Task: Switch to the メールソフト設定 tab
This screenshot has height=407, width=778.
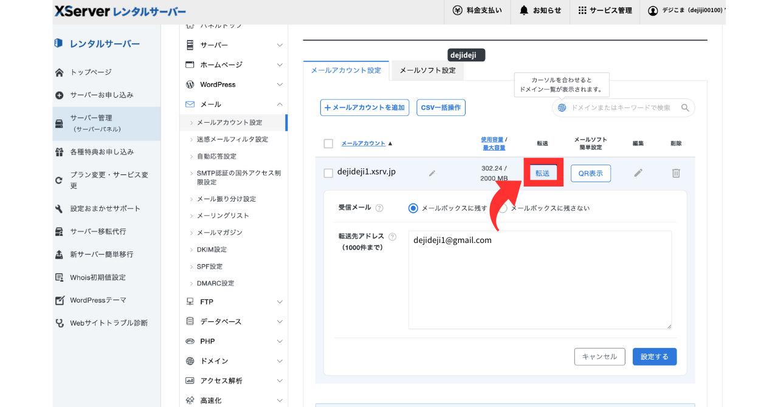Action: tap(427, 70)
